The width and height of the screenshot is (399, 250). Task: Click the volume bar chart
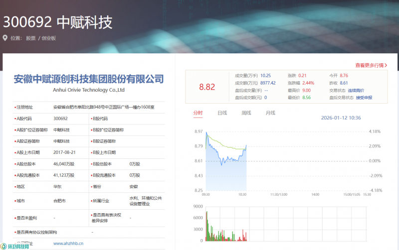point(286,224)
